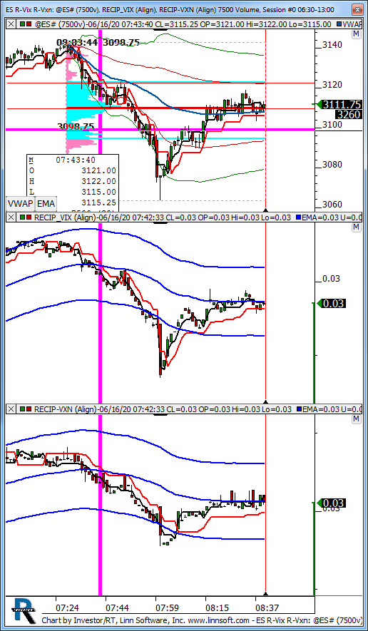Click the X box on the RECIP_VIX pane header

point(11,217)
